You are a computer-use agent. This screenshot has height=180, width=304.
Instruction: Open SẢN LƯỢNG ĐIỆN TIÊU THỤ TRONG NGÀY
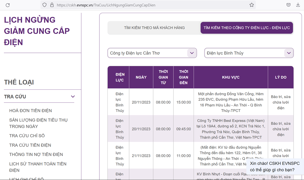pyautogui.click(x=38, y=123)
